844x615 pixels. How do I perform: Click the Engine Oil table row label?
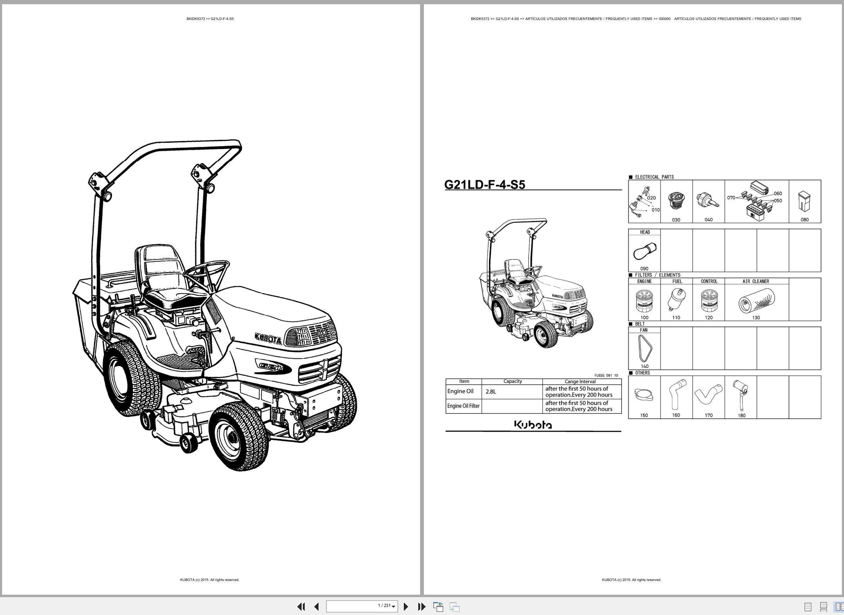(x=460, y=391)
